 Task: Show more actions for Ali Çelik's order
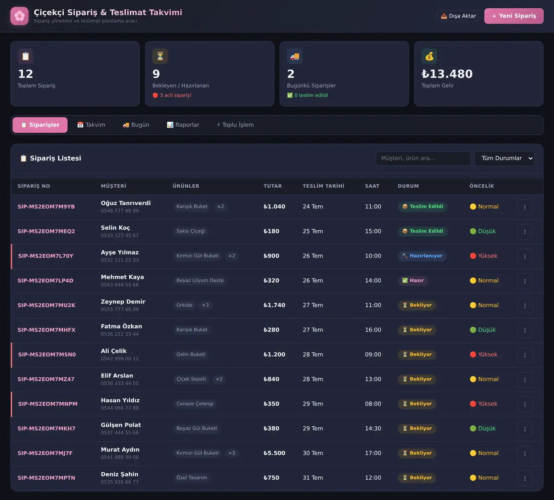click(525, 355)
